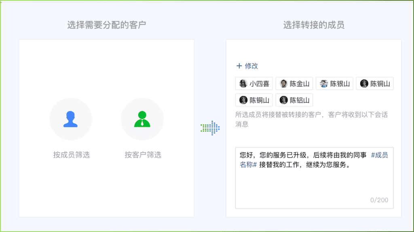Screen dimensions: 414x232
Task: Click the blue member filter icon
Action: pos(70,119)
